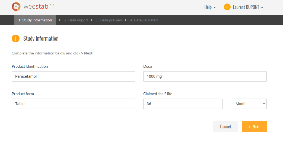Screen dimensions: 283x146
Task: Click the arrow before Data import step
Action: click(60, 20)
